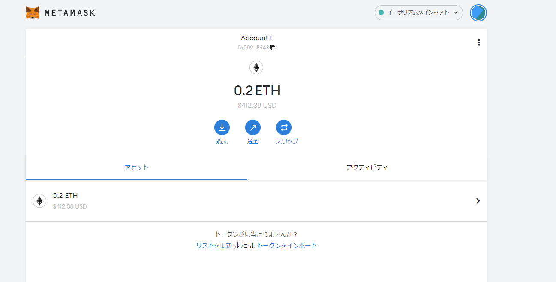Click the MetaMask fox logo
The height and width of the screenshot is (282, 556).
(x=33, y=13)
